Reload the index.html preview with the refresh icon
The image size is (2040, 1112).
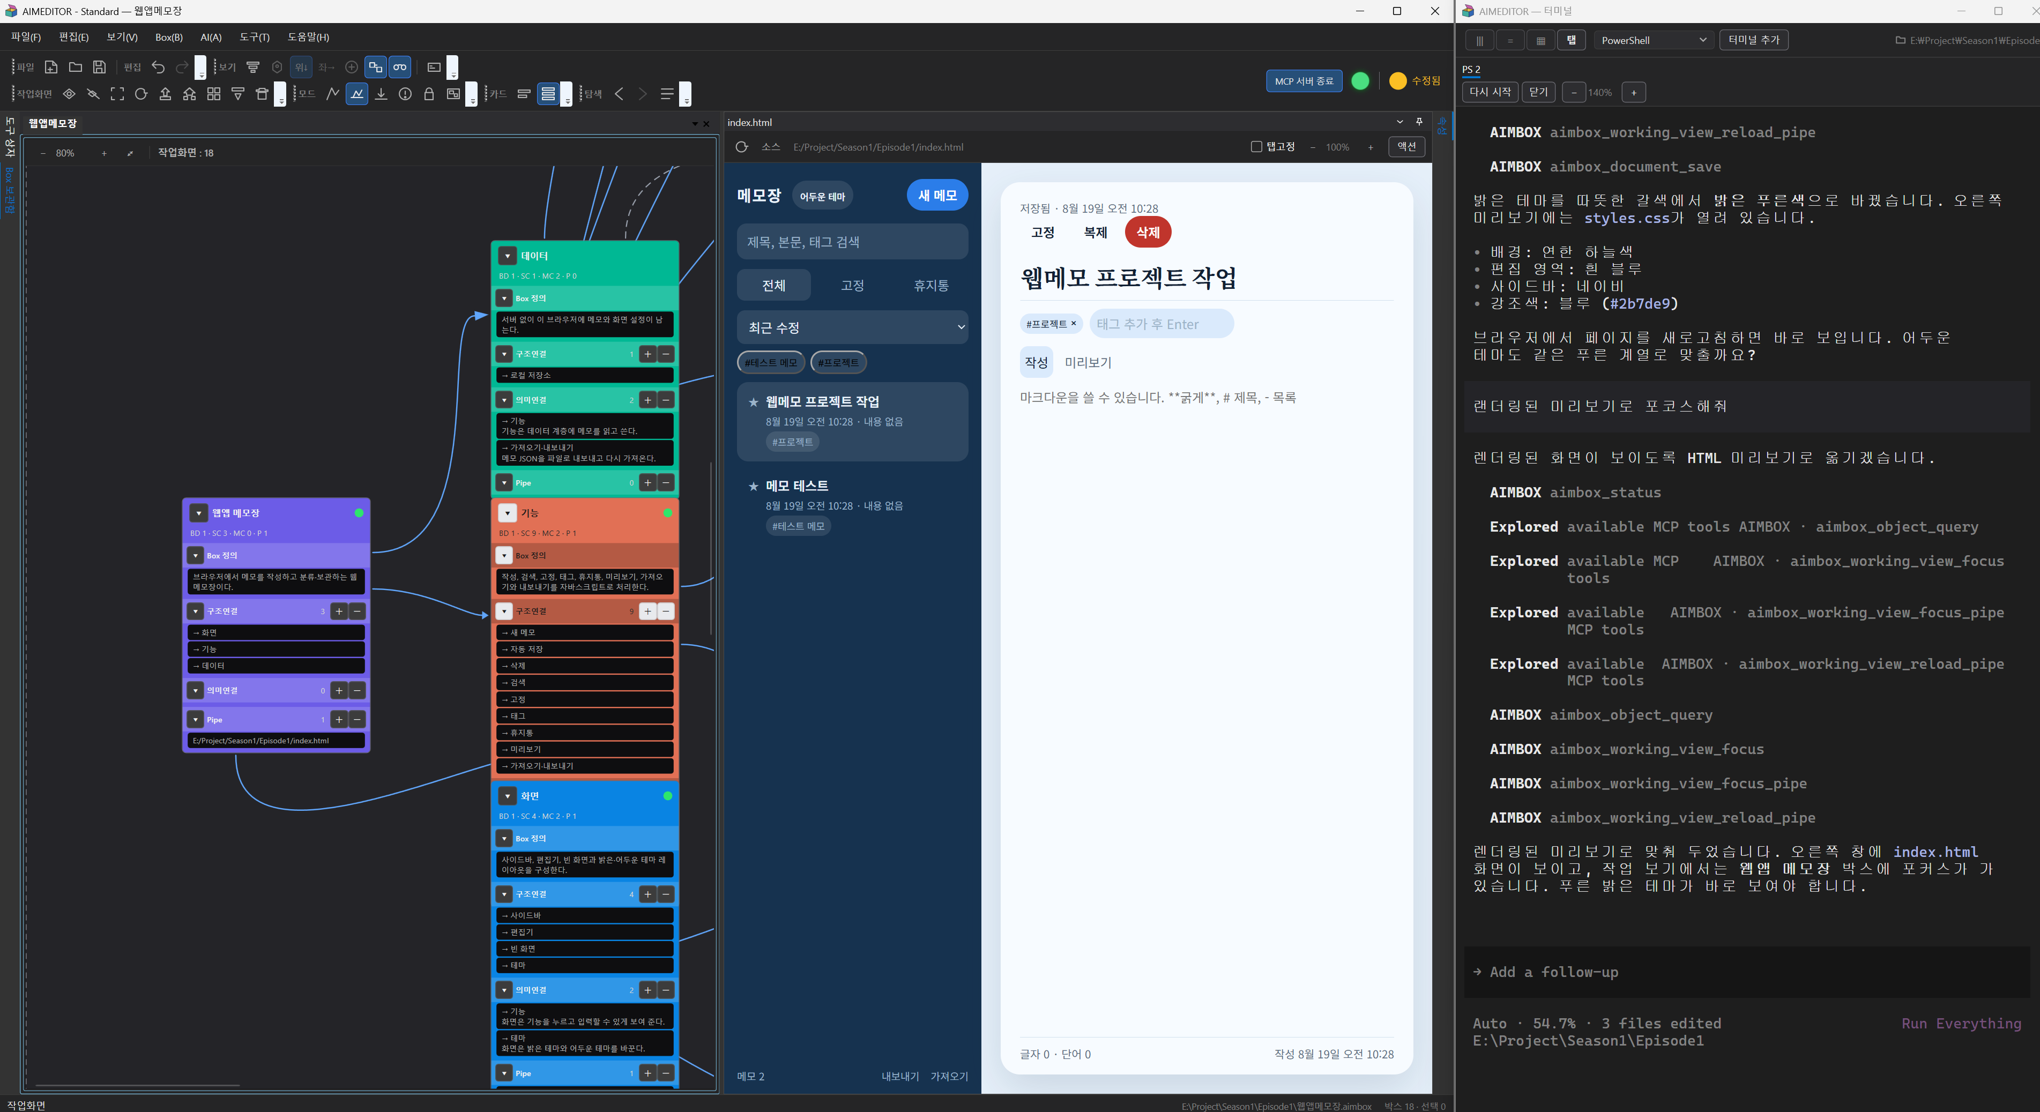pyautogui.click(x=741, y=146)
